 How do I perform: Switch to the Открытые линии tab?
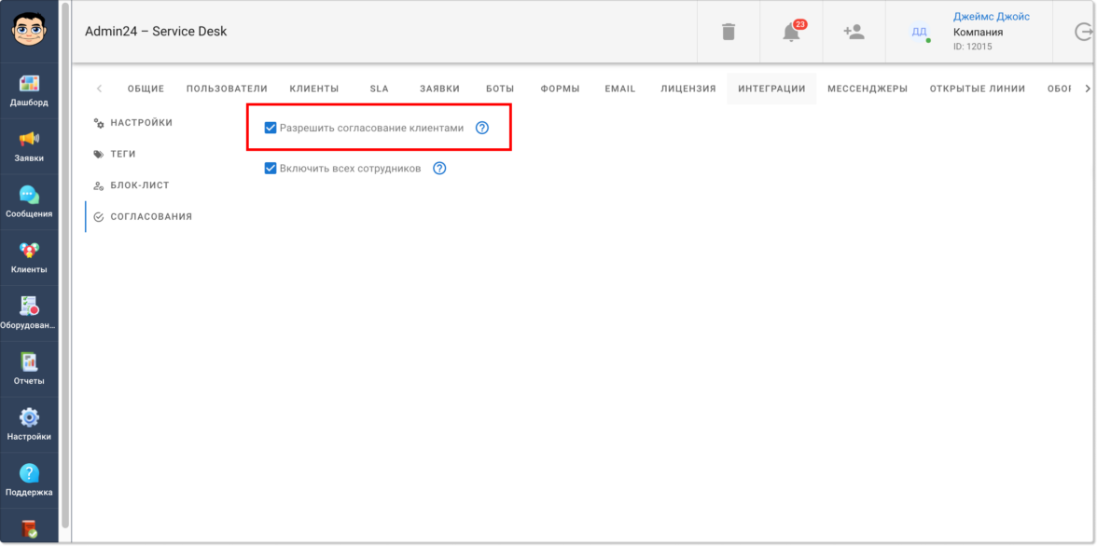978,89
